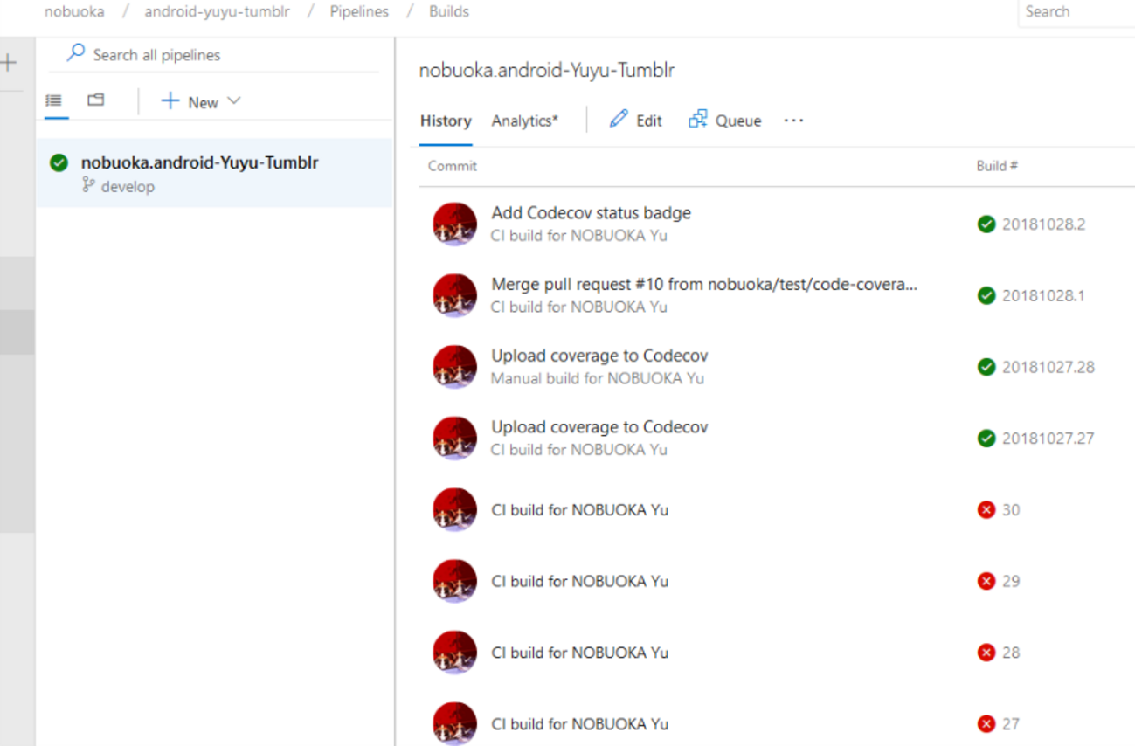Image resolution: width=1135 pixels, height=746 pixels.
Task: Click success icon for build 20181028.2
Action: (x=986, y=224)
